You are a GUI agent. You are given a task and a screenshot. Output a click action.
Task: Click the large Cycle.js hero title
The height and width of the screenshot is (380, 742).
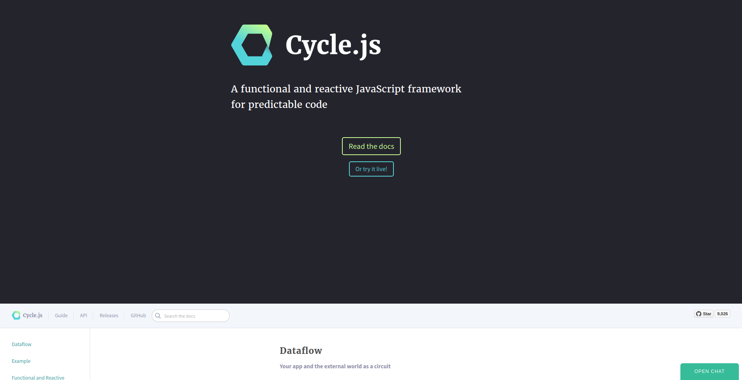[333, 45]
